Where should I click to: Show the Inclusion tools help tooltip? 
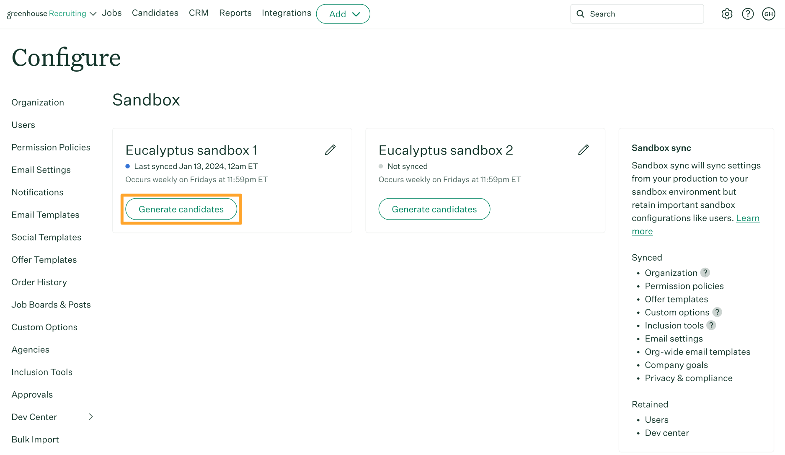coord(711,326)
